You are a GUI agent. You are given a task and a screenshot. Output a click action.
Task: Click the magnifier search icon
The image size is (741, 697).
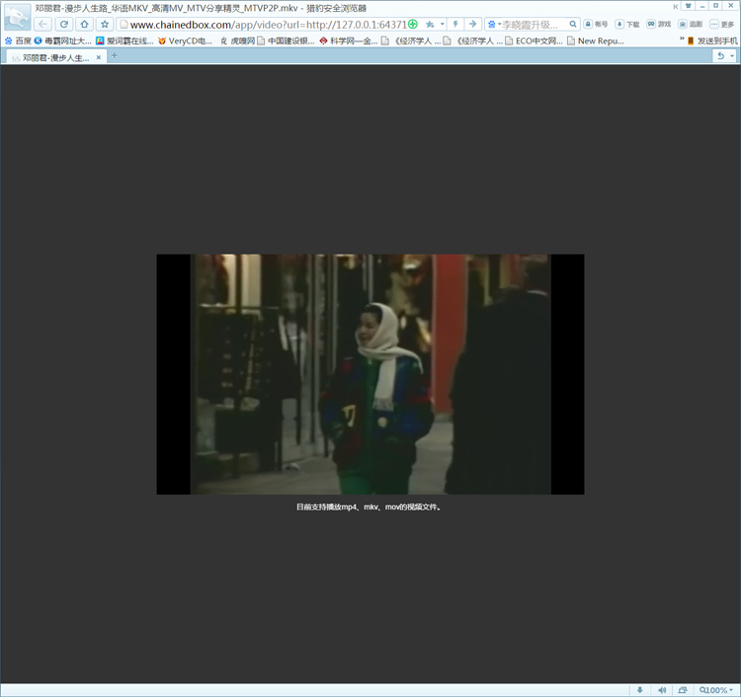(573, 24)
